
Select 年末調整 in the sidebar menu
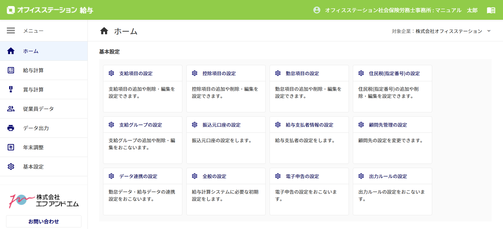44,147
